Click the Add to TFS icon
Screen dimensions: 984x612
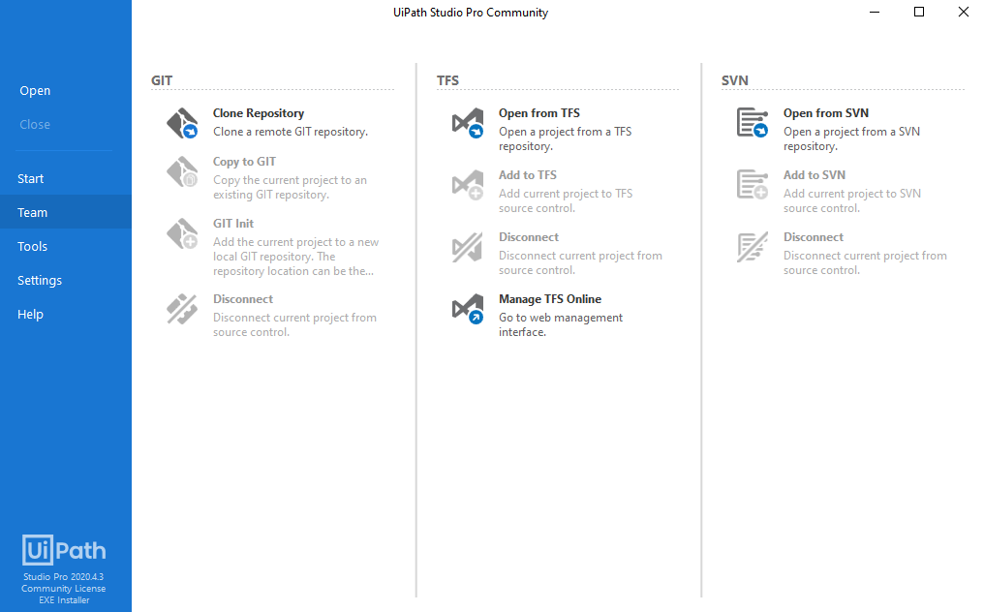tap(468, 185)
